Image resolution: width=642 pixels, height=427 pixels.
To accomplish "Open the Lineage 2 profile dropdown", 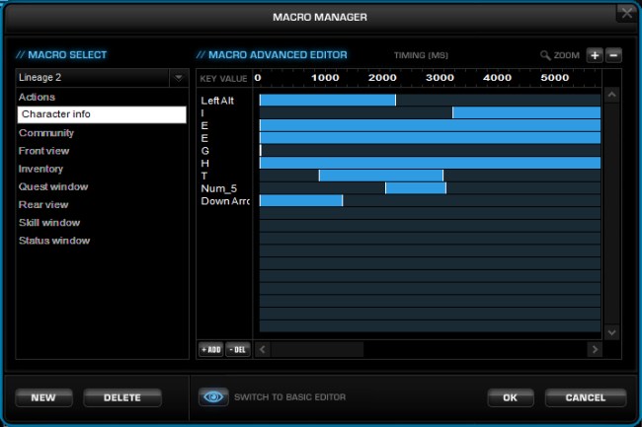I will coord(101,77).
